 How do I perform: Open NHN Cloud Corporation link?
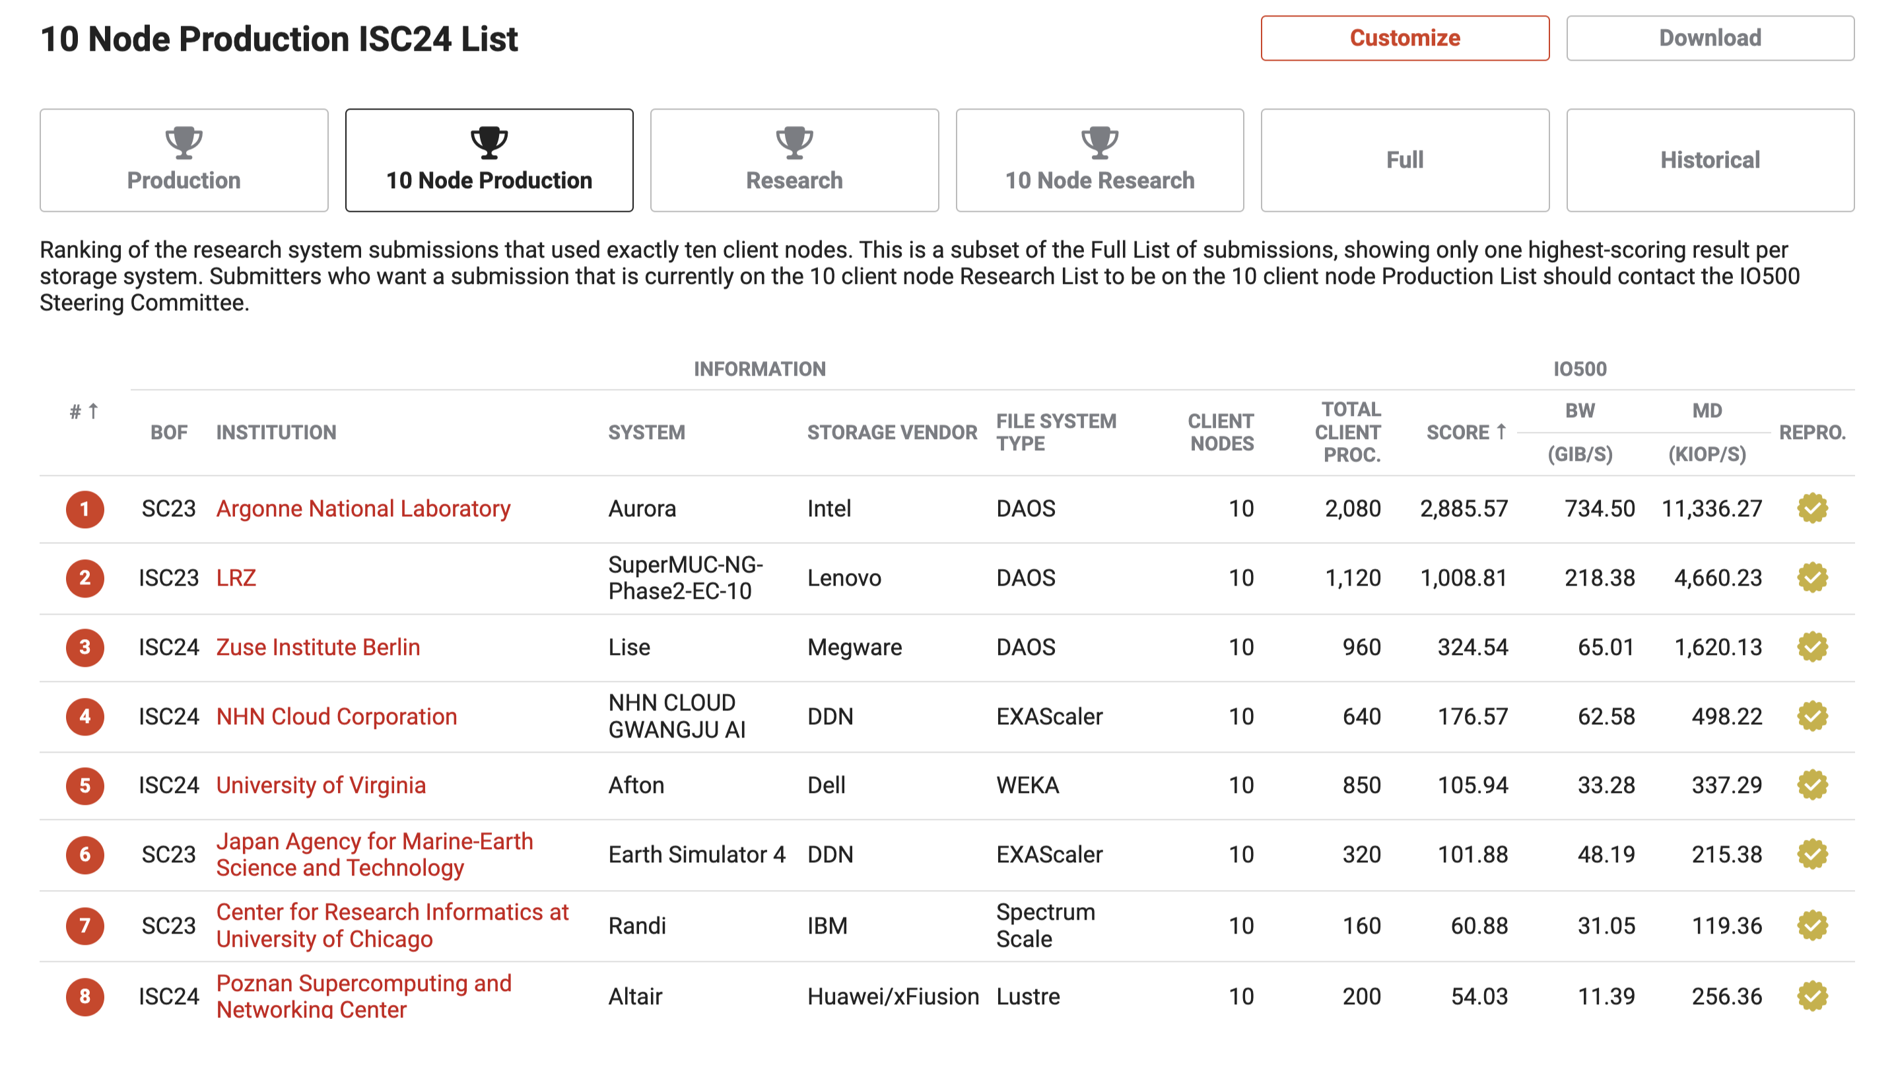click(337, 716)
